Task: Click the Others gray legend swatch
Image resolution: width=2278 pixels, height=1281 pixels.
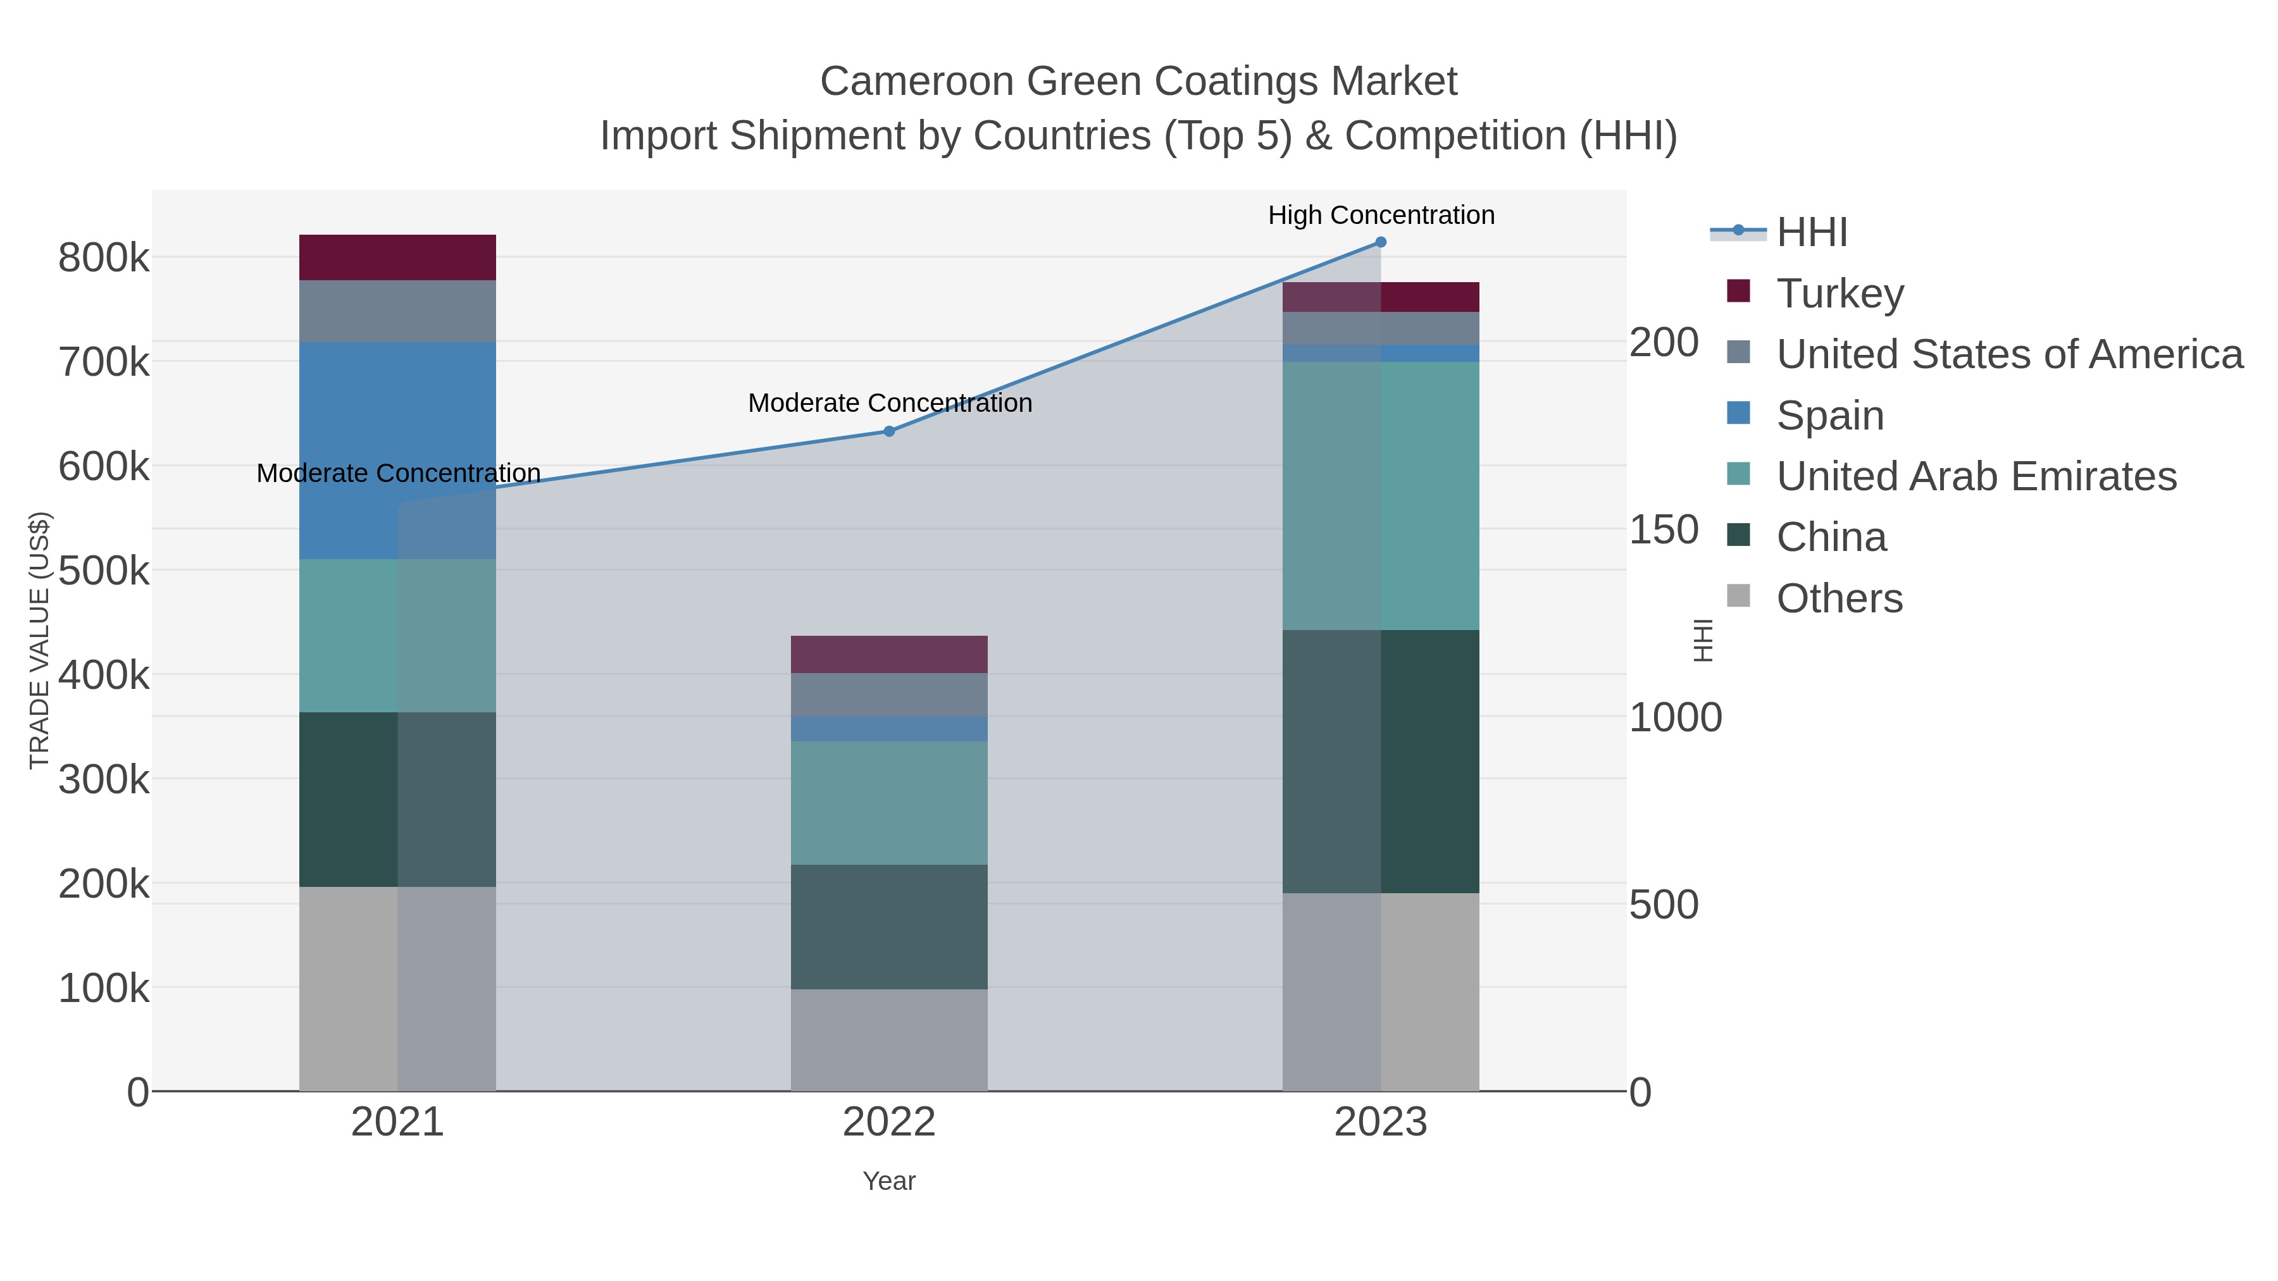Action: coord(1739,596)
